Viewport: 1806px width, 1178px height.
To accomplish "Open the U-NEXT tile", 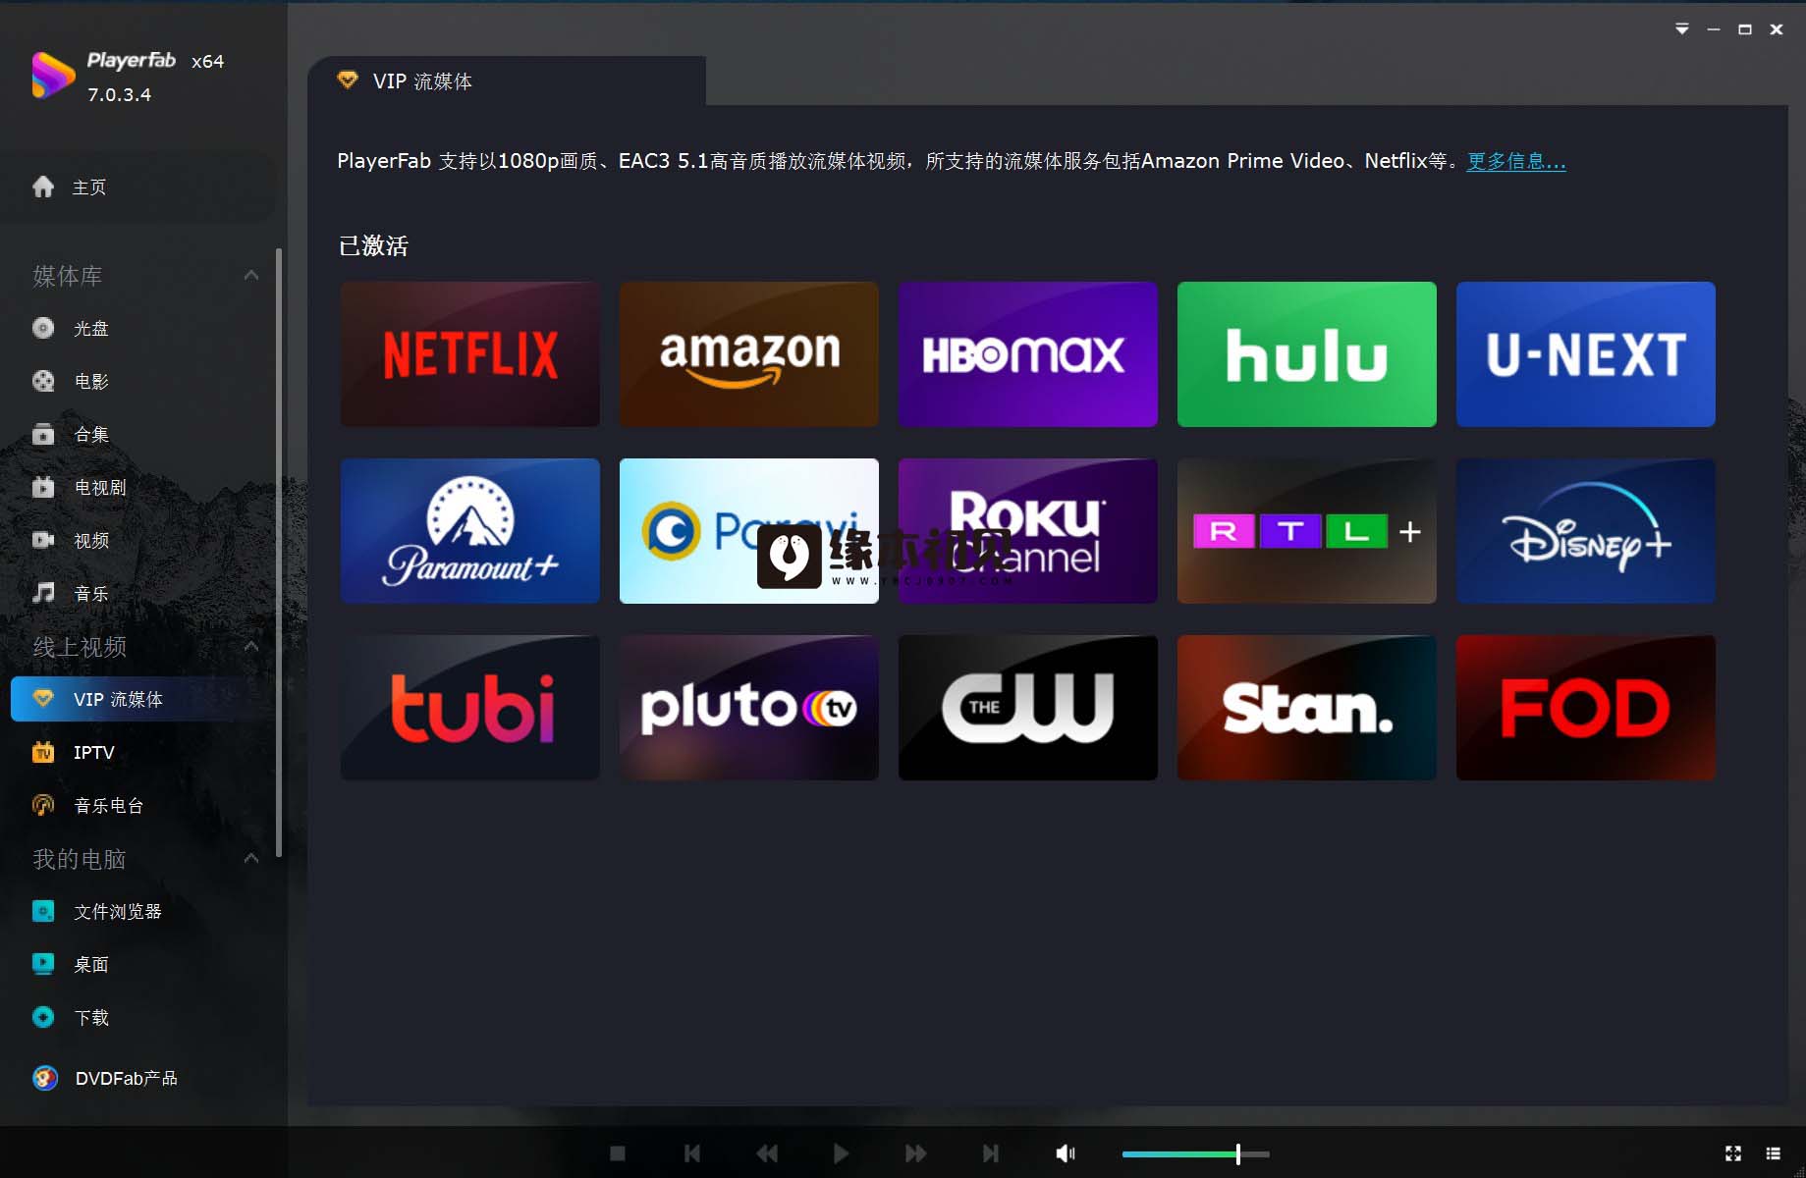I will (x=1585, y=354).
